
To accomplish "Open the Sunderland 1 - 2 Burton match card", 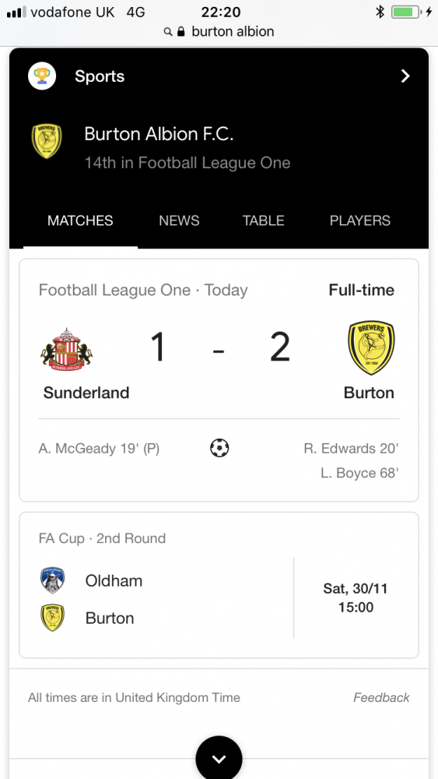I will pyautogui.click(x=219, y=380).
